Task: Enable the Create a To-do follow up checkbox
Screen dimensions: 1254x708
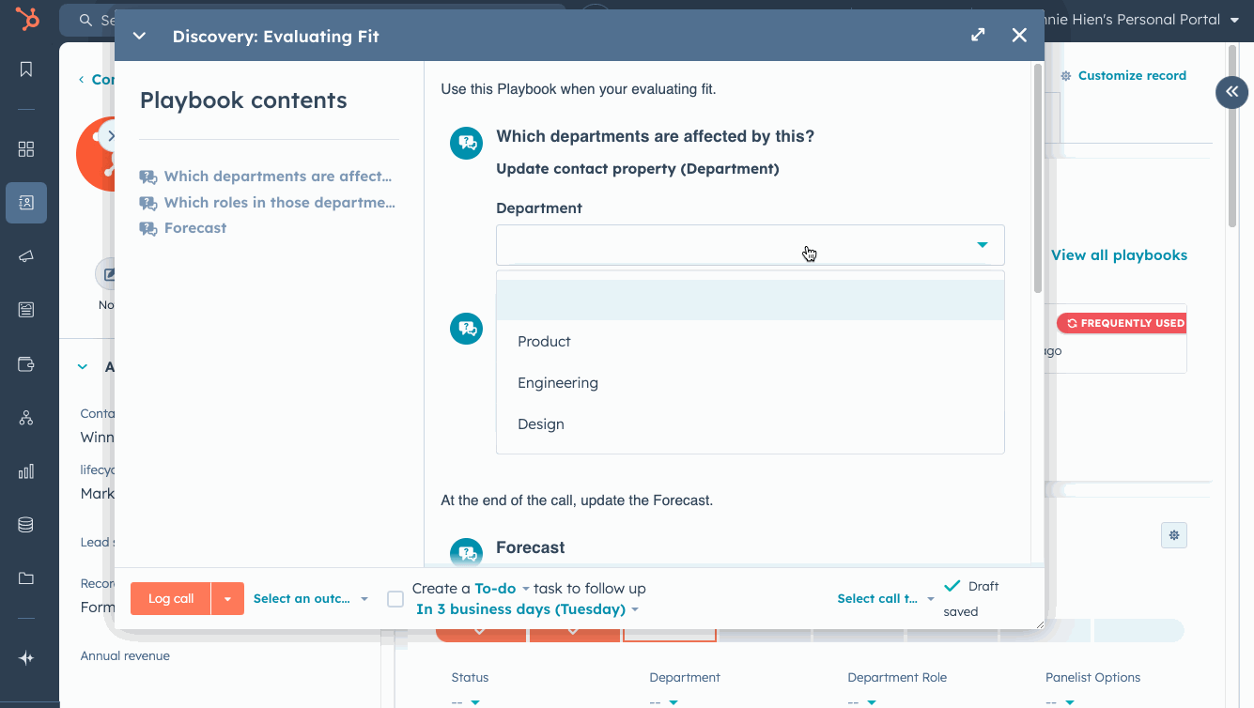Action: tap(395, 598)
